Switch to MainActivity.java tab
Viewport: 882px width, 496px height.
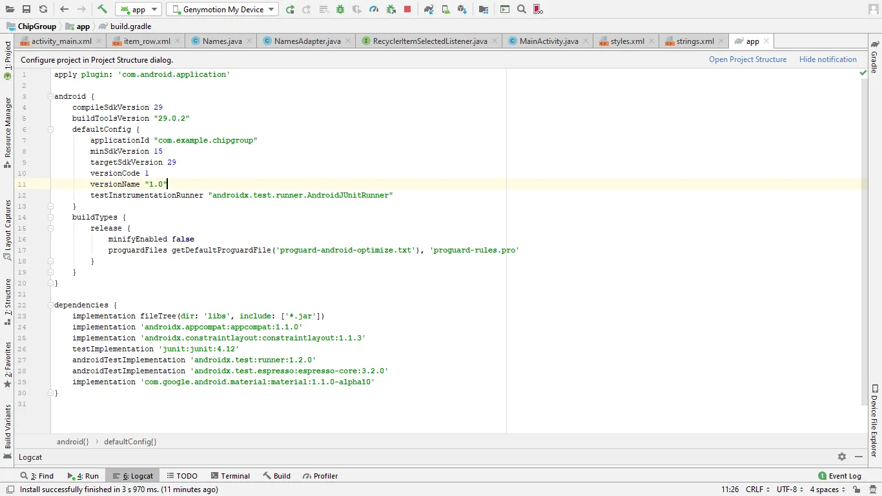(x=548, y=41)
